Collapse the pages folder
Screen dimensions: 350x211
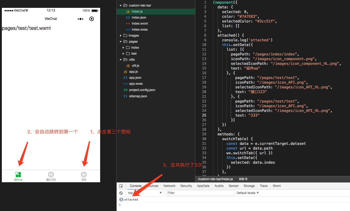point(121,42)
